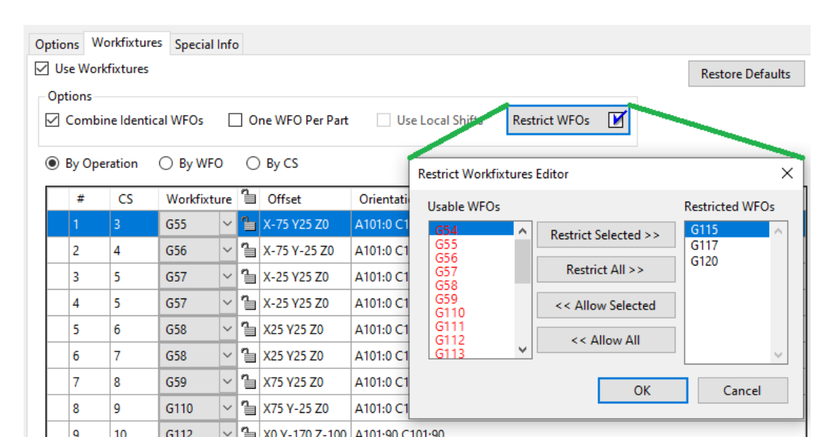Click the lock icon in the G56 row
Viewport: 820px width, 437px height.
click(249, 251)
